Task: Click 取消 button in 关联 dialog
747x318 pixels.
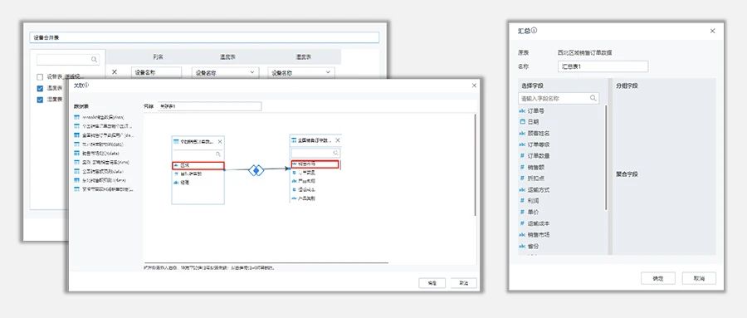Action: pos(463,283)
